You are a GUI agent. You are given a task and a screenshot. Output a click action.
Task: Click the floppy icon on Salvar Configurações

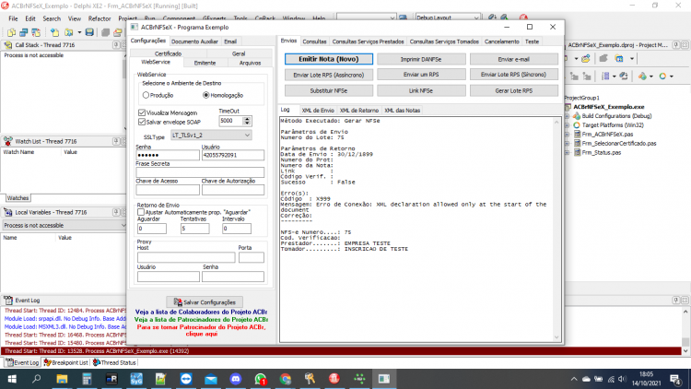pyautogui.click(x=178, y=302)
